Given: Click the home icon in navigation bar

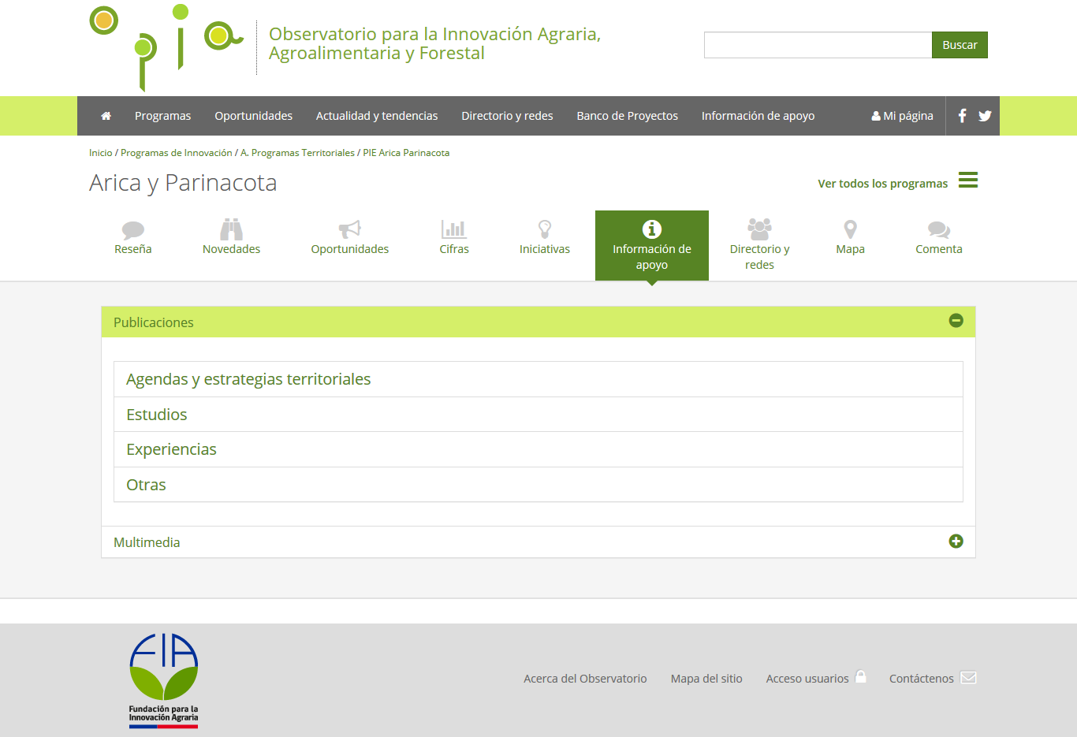Looking at the screenshot, I should click(106, 116).
